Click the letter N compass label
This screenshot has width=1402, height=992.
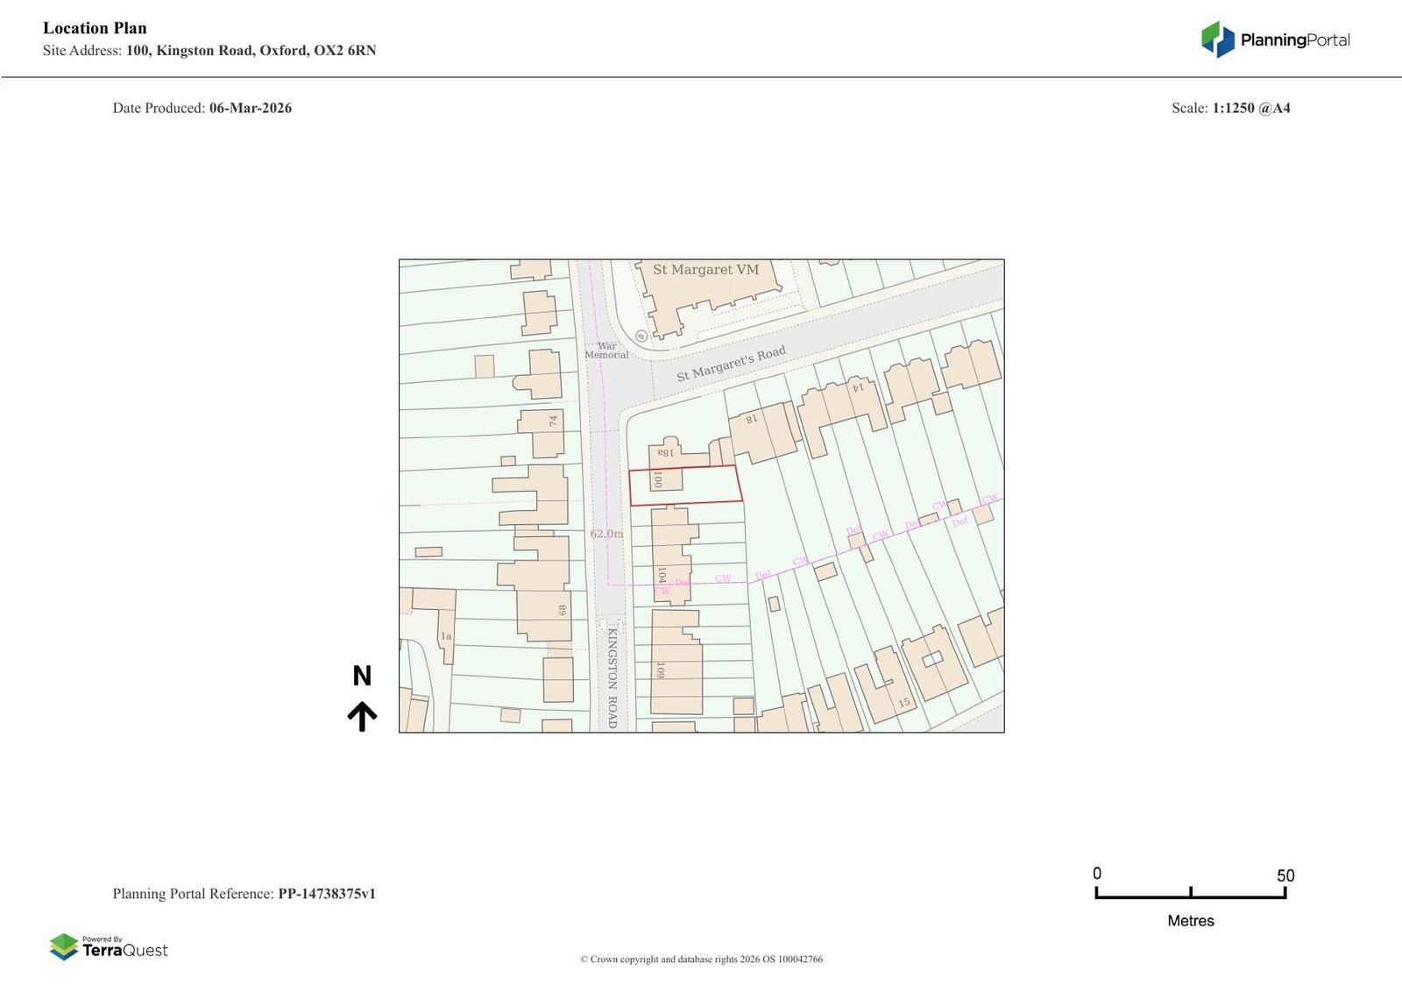362,676
